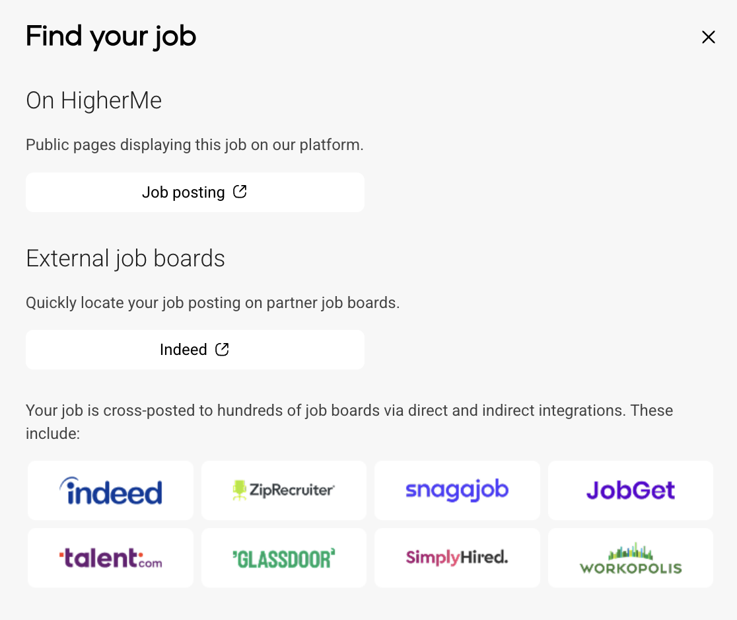This screenshot has width=737, height=620.
Task: Click the green chair icon in ZipRecruiter logo
Action: point(239,490)
